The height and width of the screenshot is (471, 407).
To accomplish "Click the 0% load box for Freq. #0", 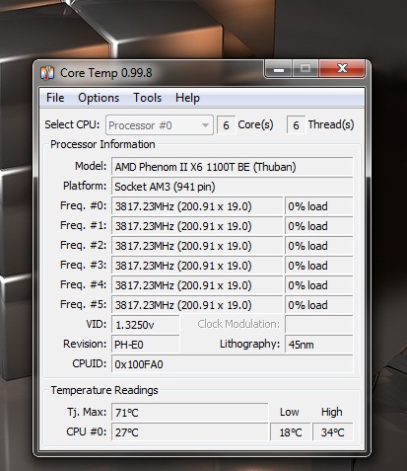I will pyautogui.click(x=318, y=206).
